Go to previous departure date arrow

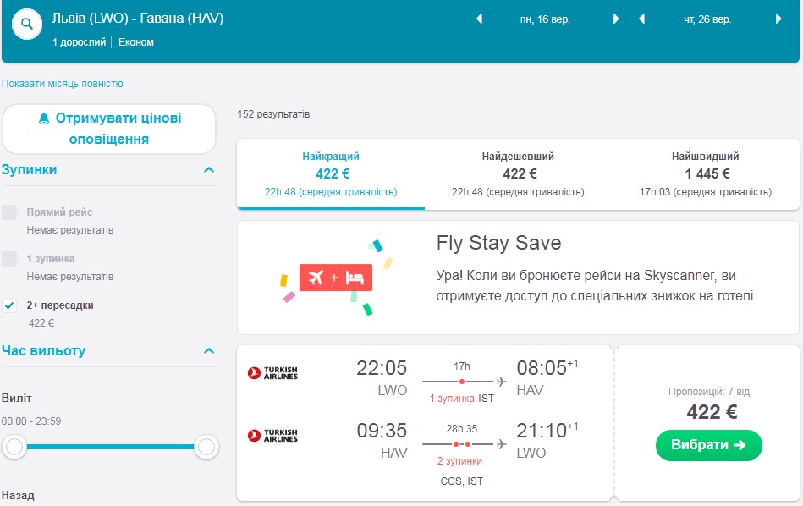point(479,19)
